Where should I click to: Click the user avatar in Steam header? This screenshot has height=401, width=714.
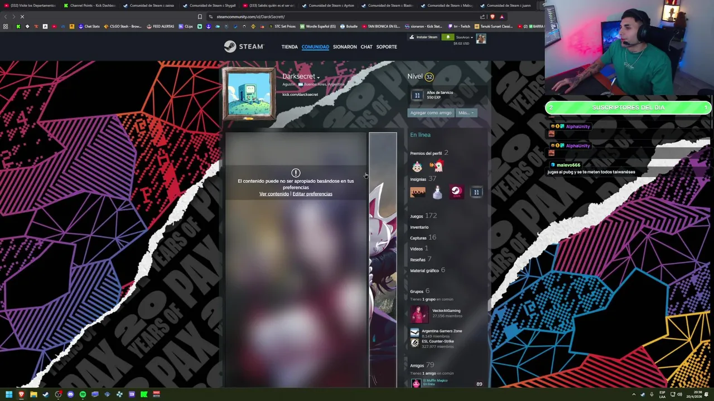tap(481, 39)
